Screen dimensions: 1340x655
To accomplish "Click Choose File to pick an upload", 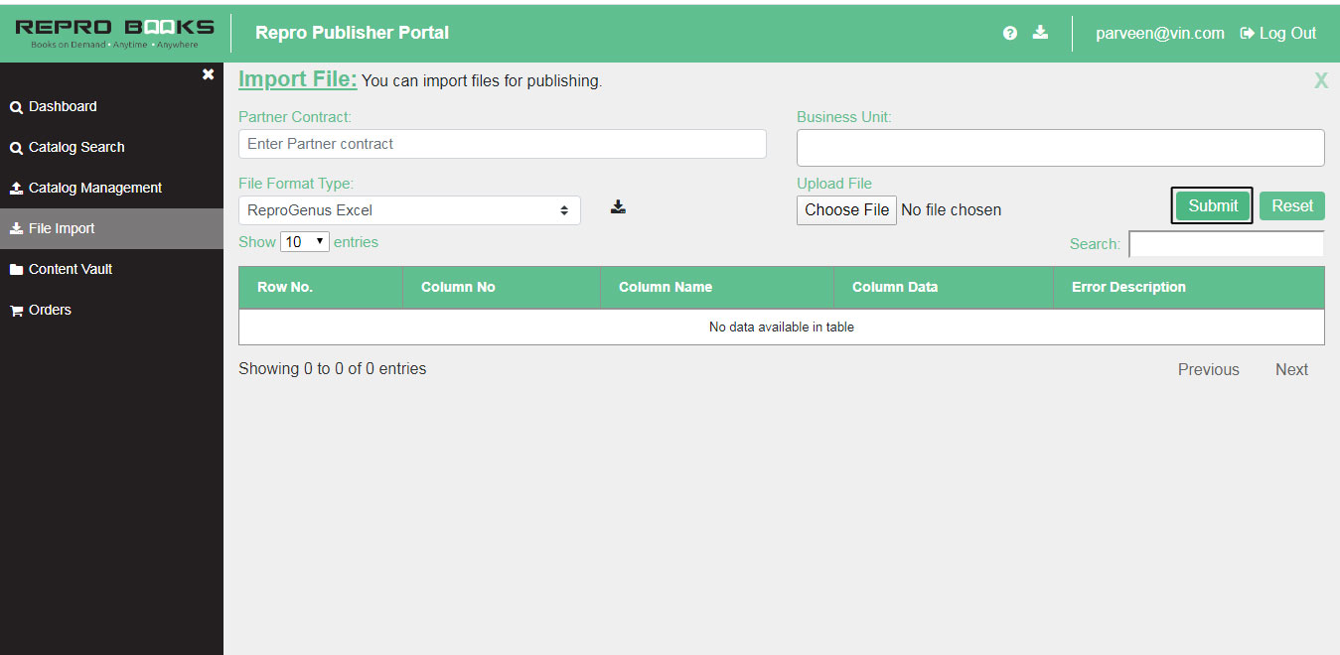I will [846, 209].
